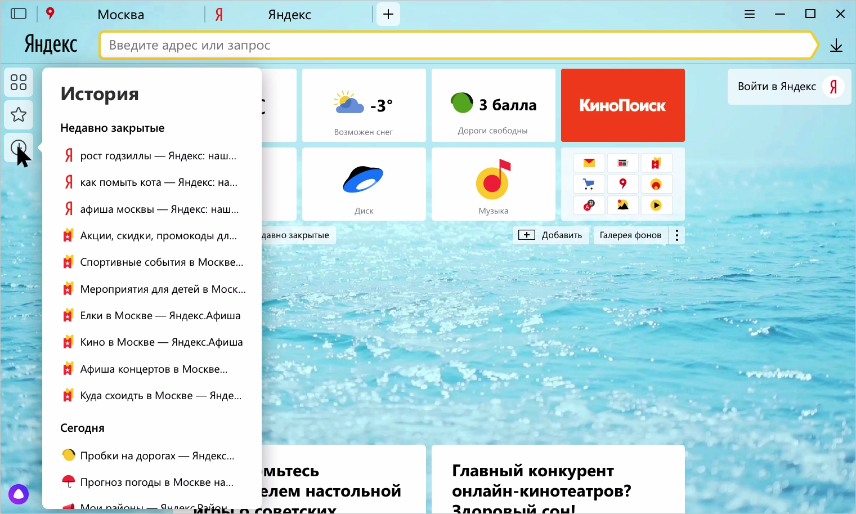This screenshot has height=514, width=856.
Task: Click the partially hidden 'Недавно закрытые' button
Action: coord(298,235)
